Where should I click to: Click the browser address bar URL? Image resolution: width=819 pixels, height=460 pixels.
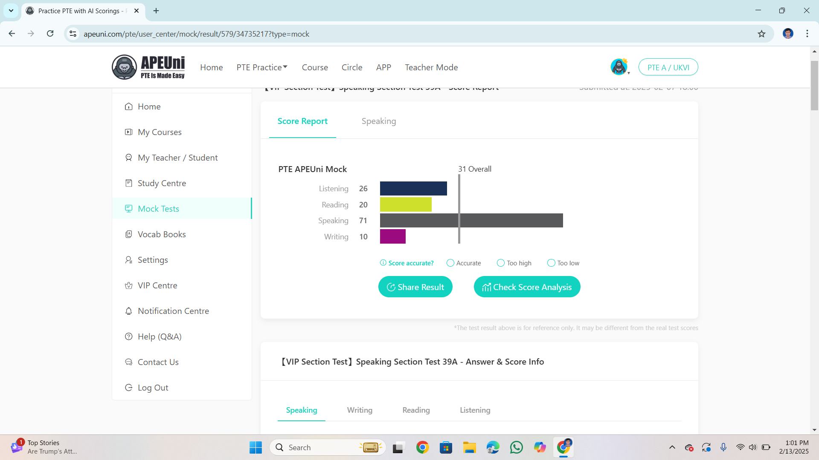click(x=196, y=34)
